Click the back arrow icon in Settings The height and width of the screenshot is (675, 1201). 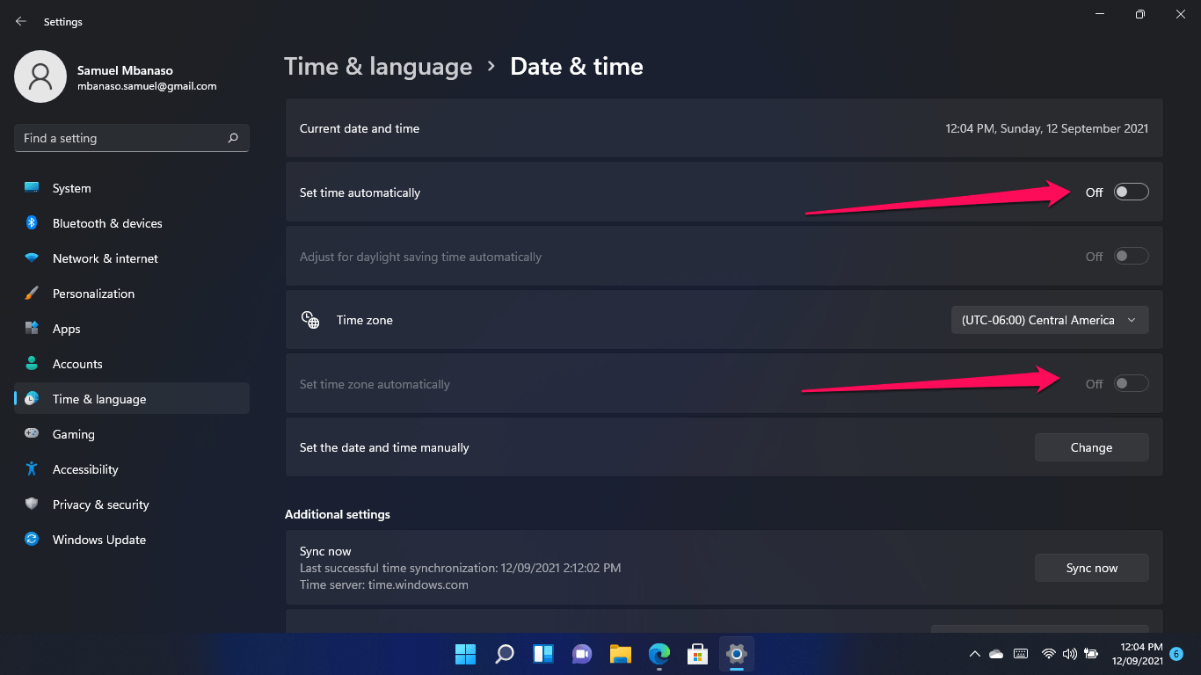click(x=21, y=21)
